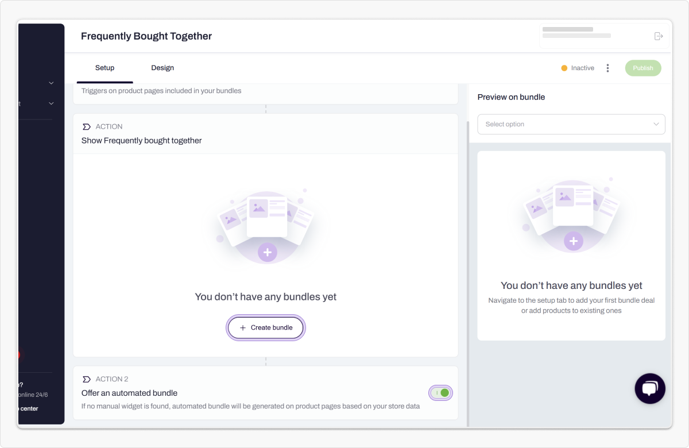Click the ACTION step arrow icon
The width and height of the screenshot is (689, 448).
point(87,127)
